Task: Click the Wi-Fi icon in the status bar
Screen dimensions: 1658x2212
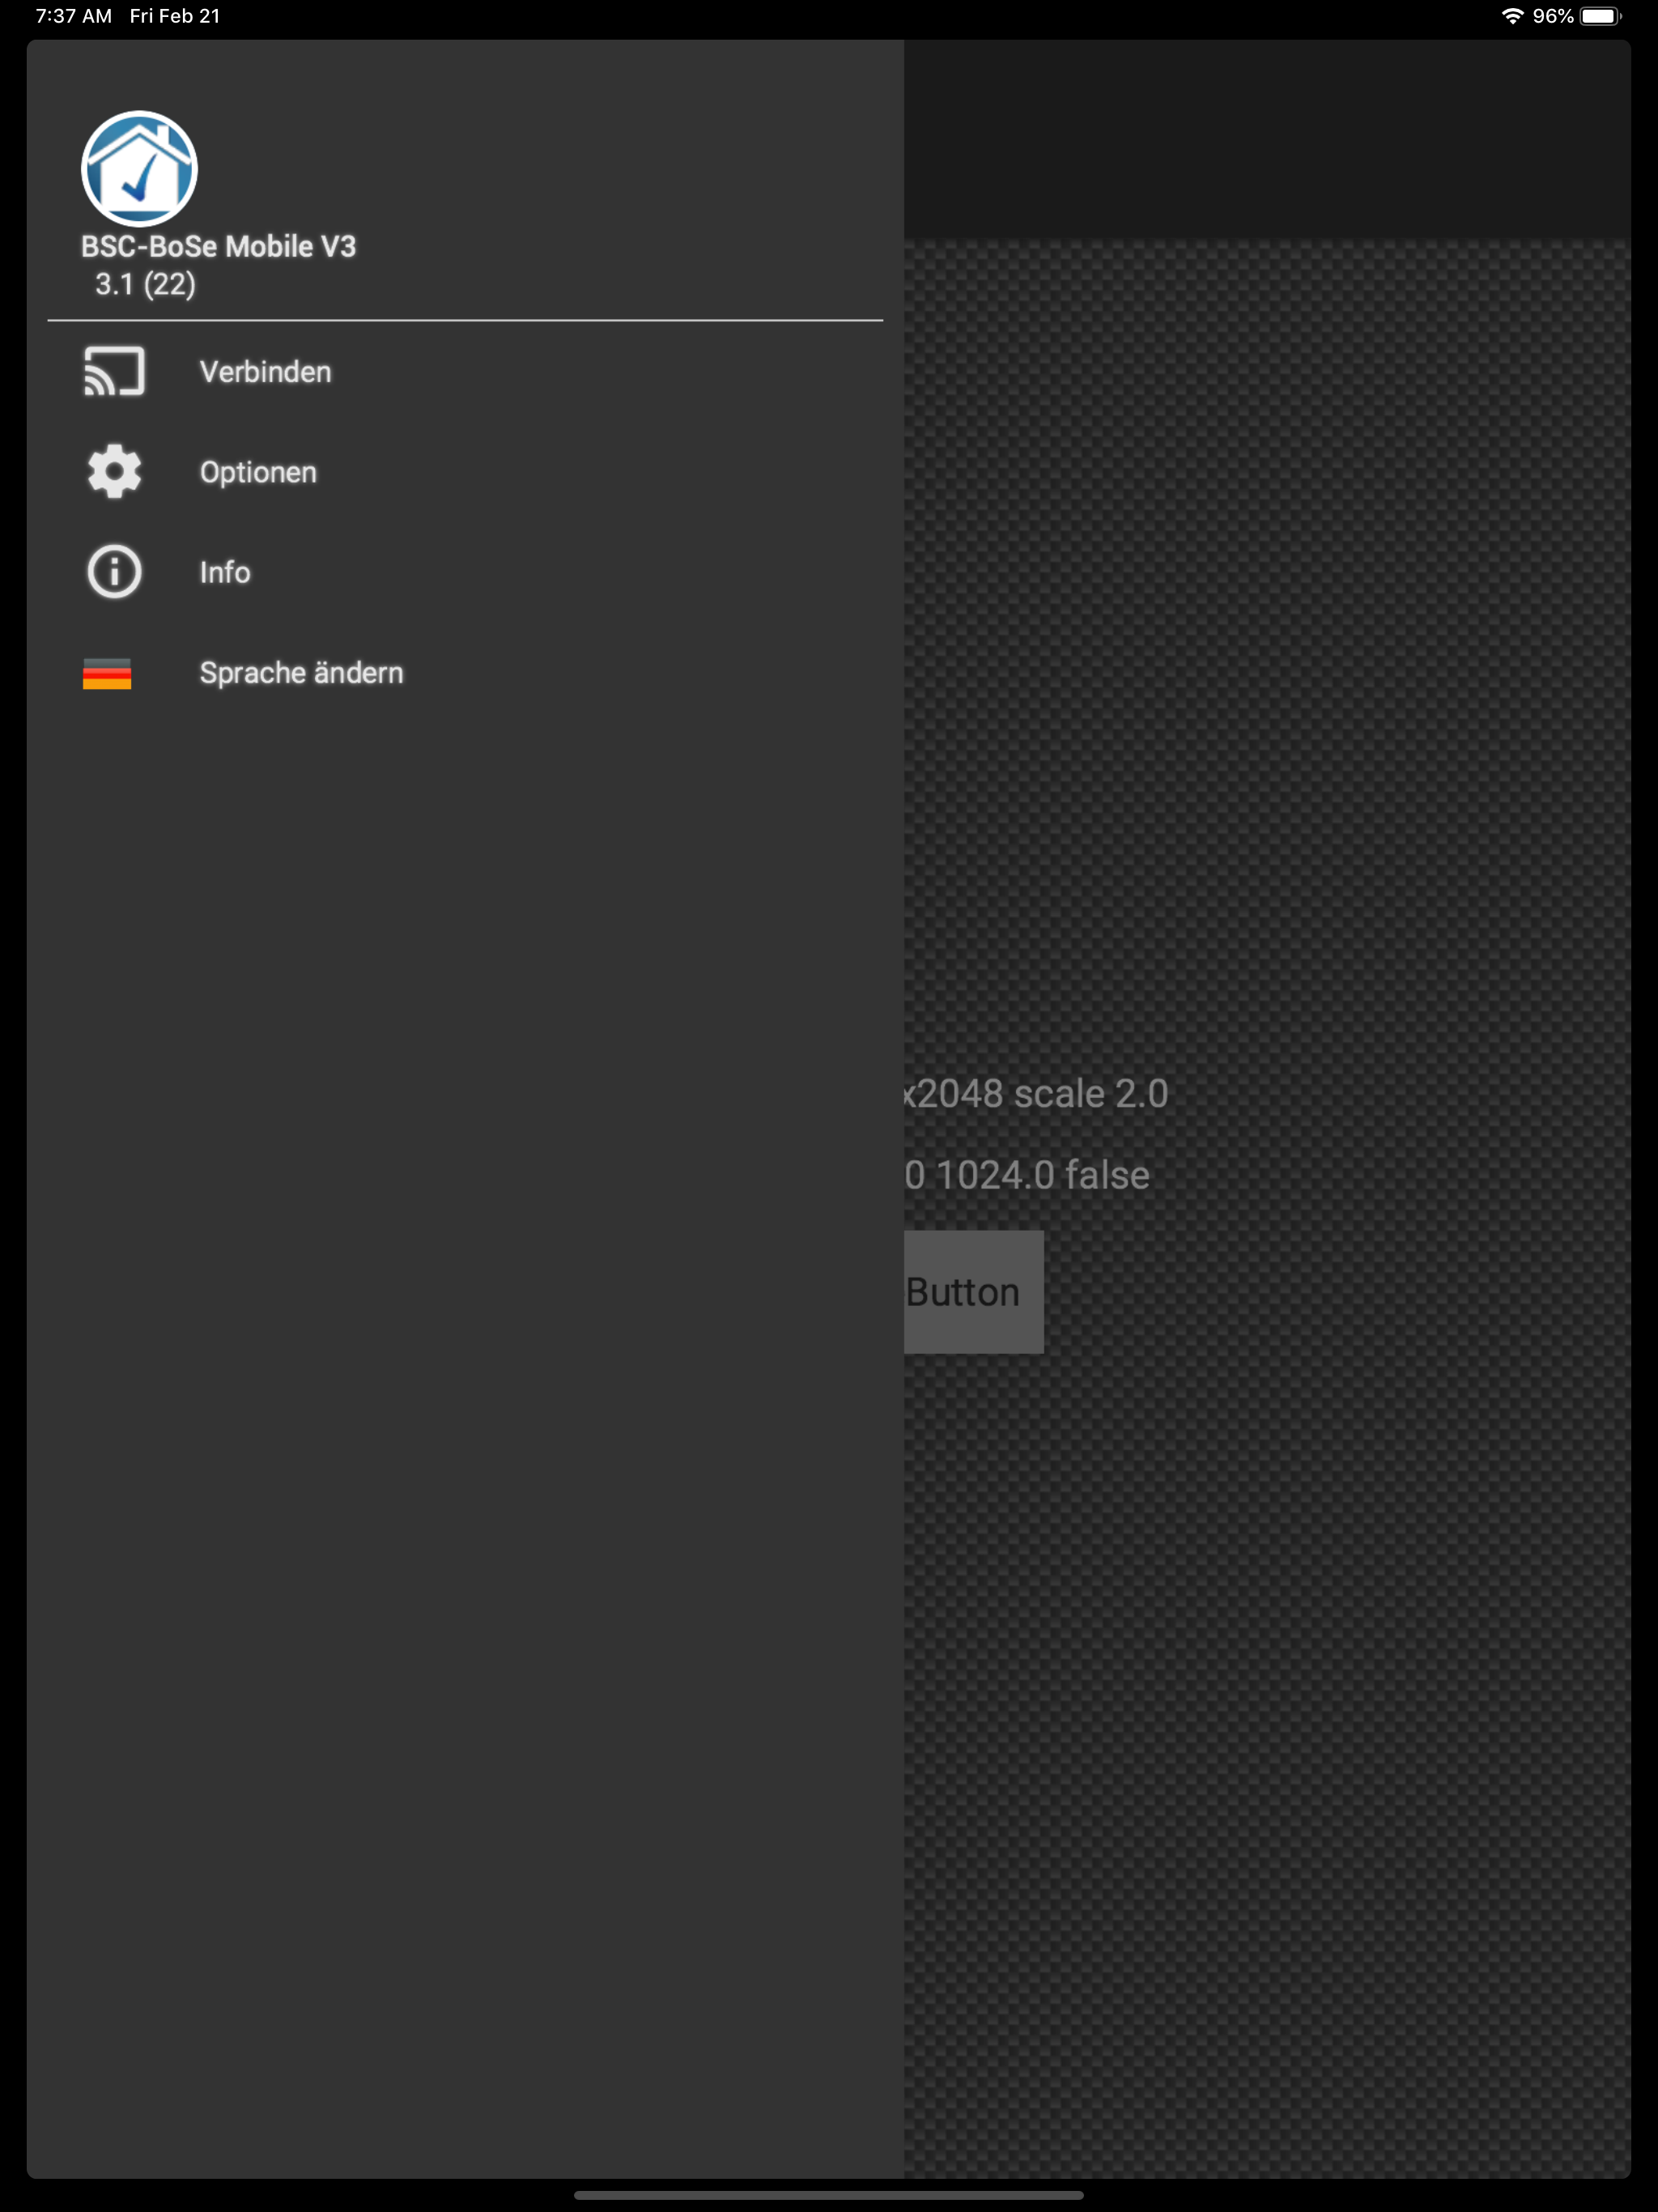Action: 1512,16
